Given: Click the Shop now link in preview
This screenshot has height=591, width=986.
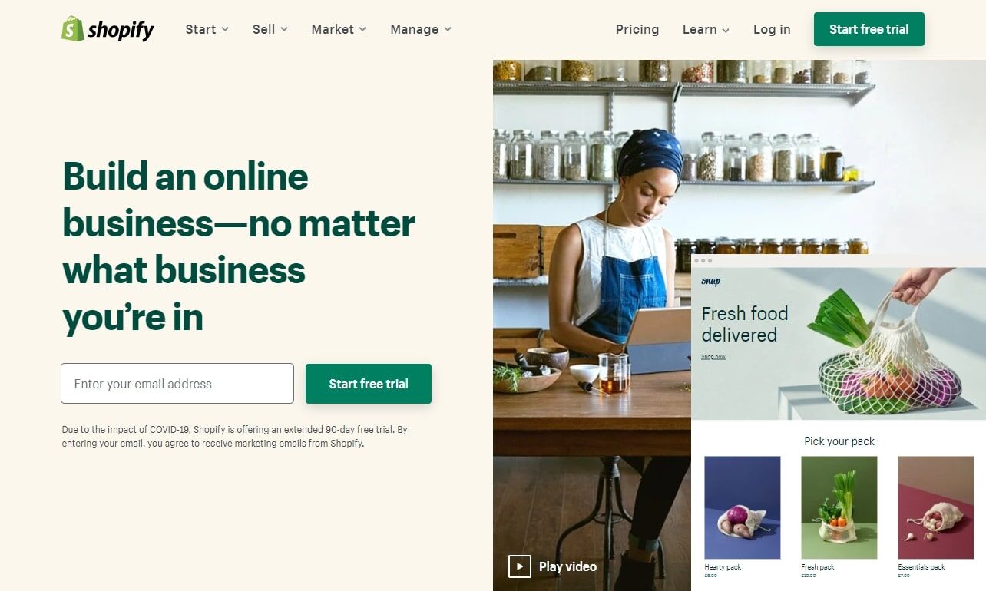Looking at the screenshot, I should (713, 357).
